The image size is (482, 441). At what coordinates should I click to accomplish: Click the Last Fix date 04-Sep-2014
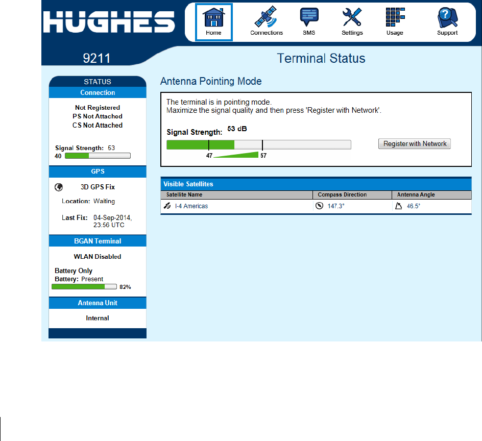[112, 217]
